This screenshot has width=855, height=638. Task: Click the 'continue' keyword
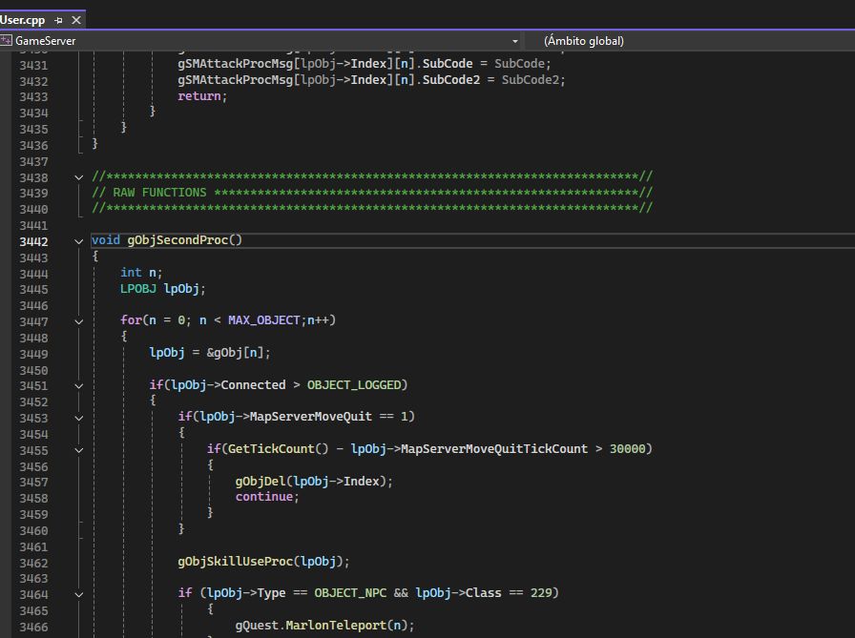264,497
